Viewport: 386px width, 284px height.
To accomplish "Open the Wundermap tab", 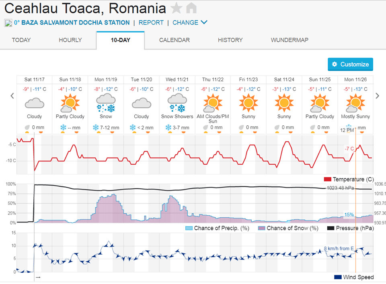I will pyautogui.click(x=289, y=40).
